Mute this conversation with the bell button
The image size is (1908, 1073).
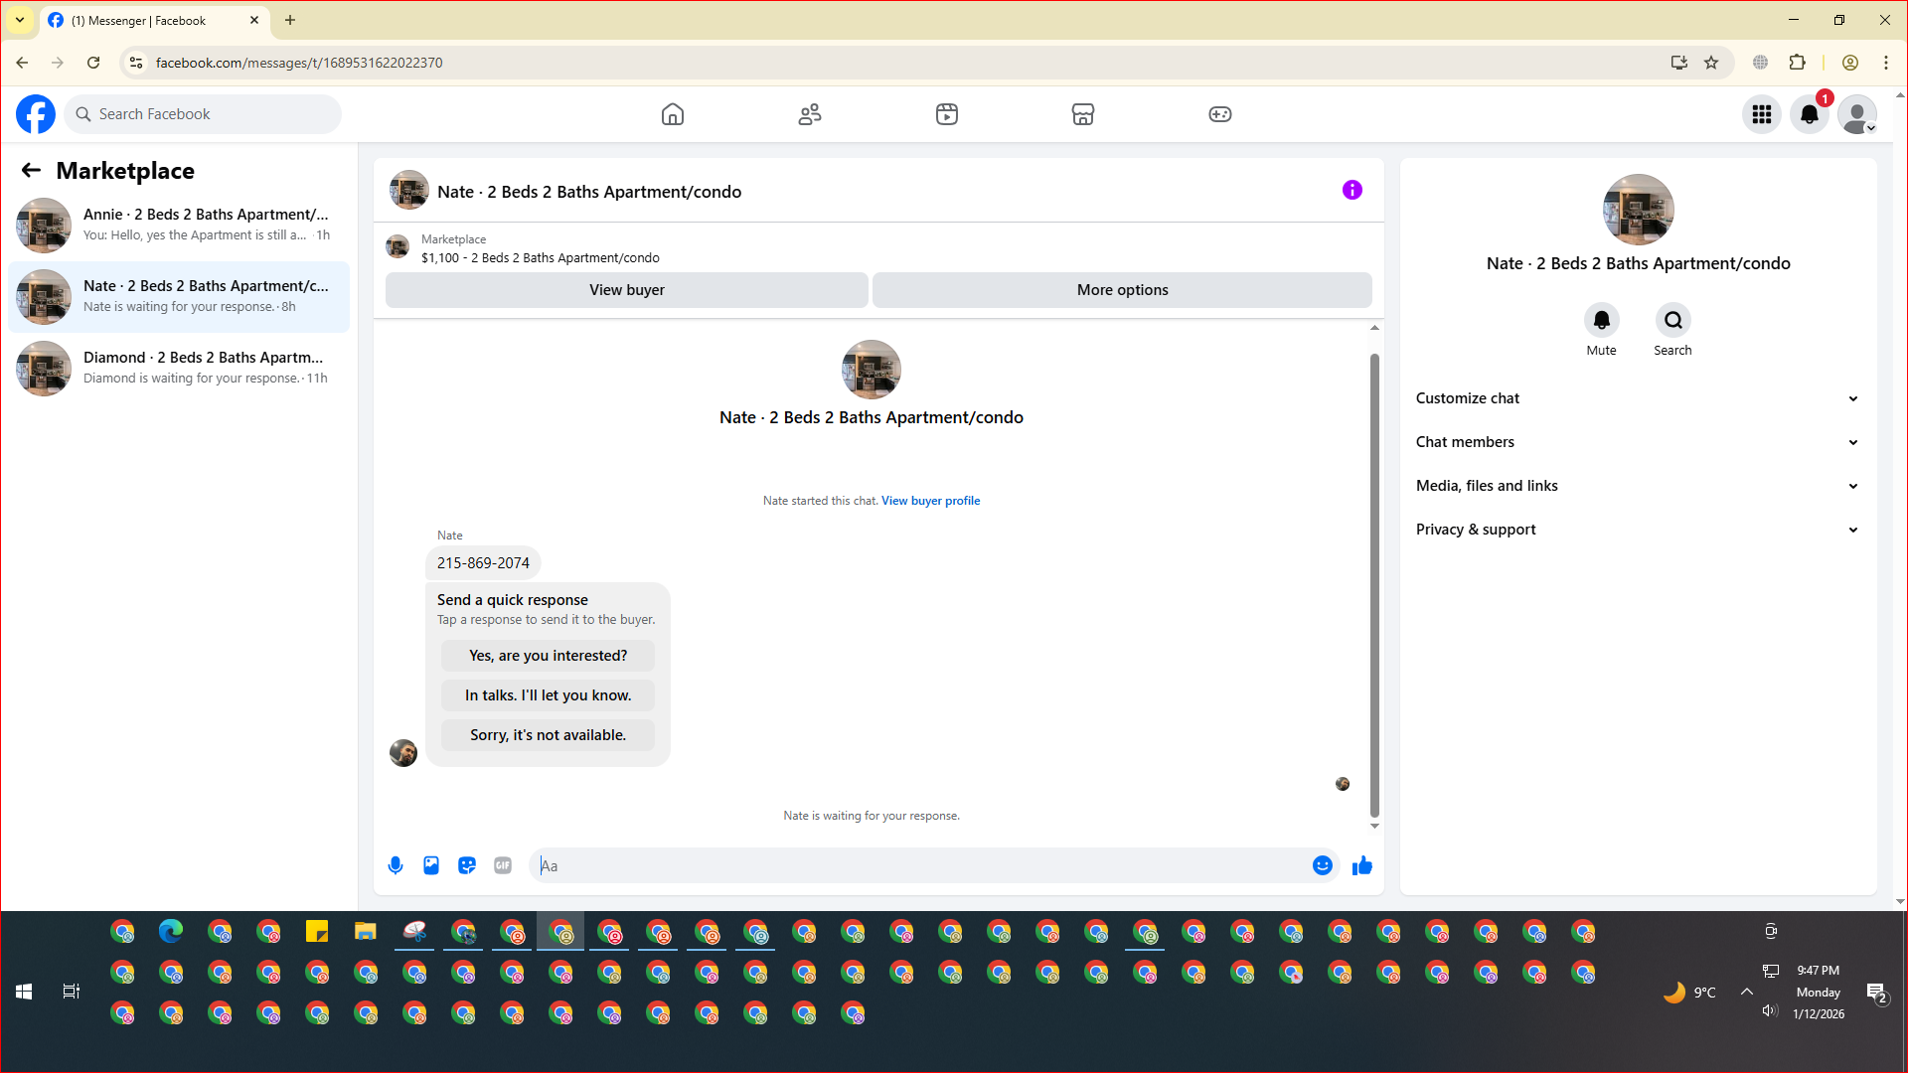point(1601,320)
